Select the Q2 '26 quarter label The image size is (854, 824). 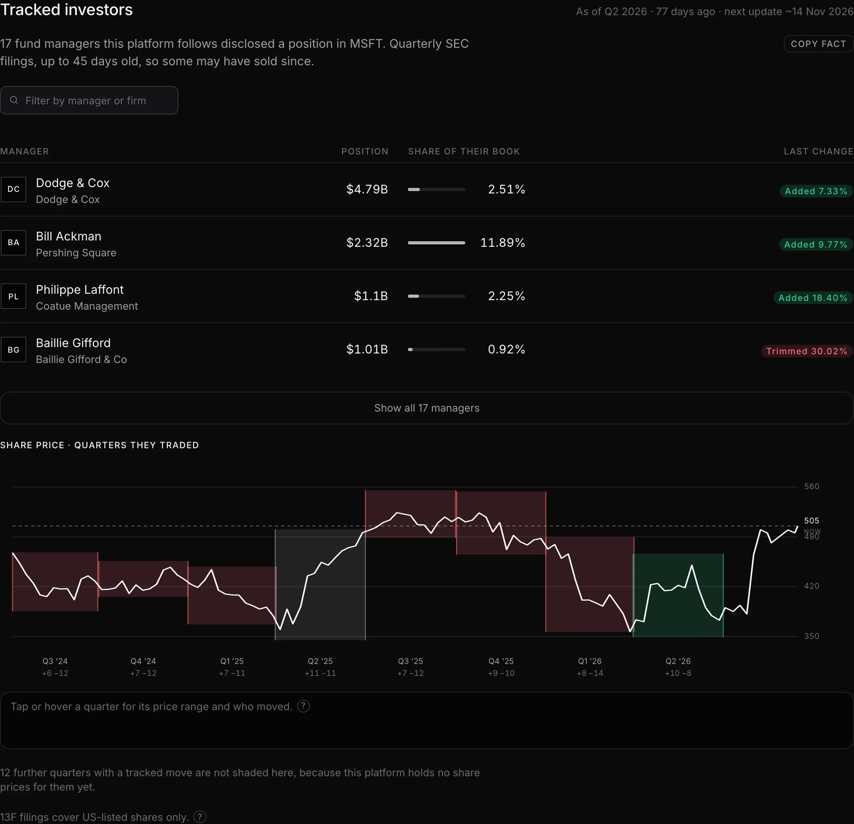pyautogui.click(x=678, y=661)
